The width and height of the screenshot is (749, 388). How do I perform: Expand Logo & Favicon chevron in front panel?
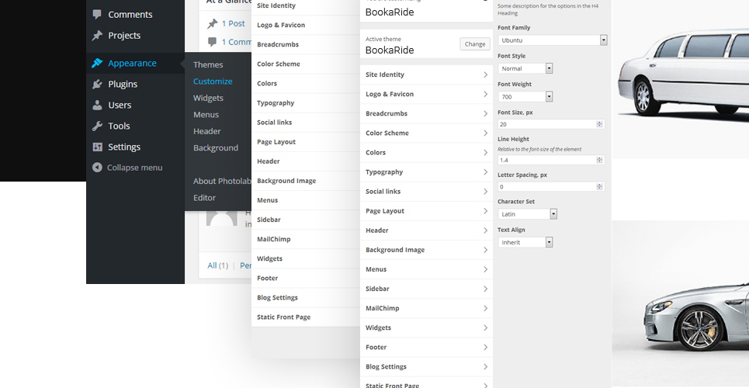[485, 94]
